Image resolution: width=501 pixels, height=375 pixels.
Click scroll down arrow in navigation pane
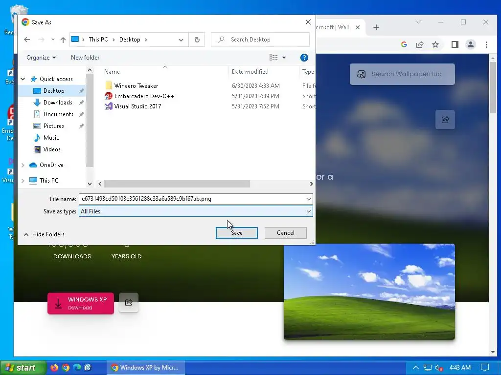[x=90, y=184]
